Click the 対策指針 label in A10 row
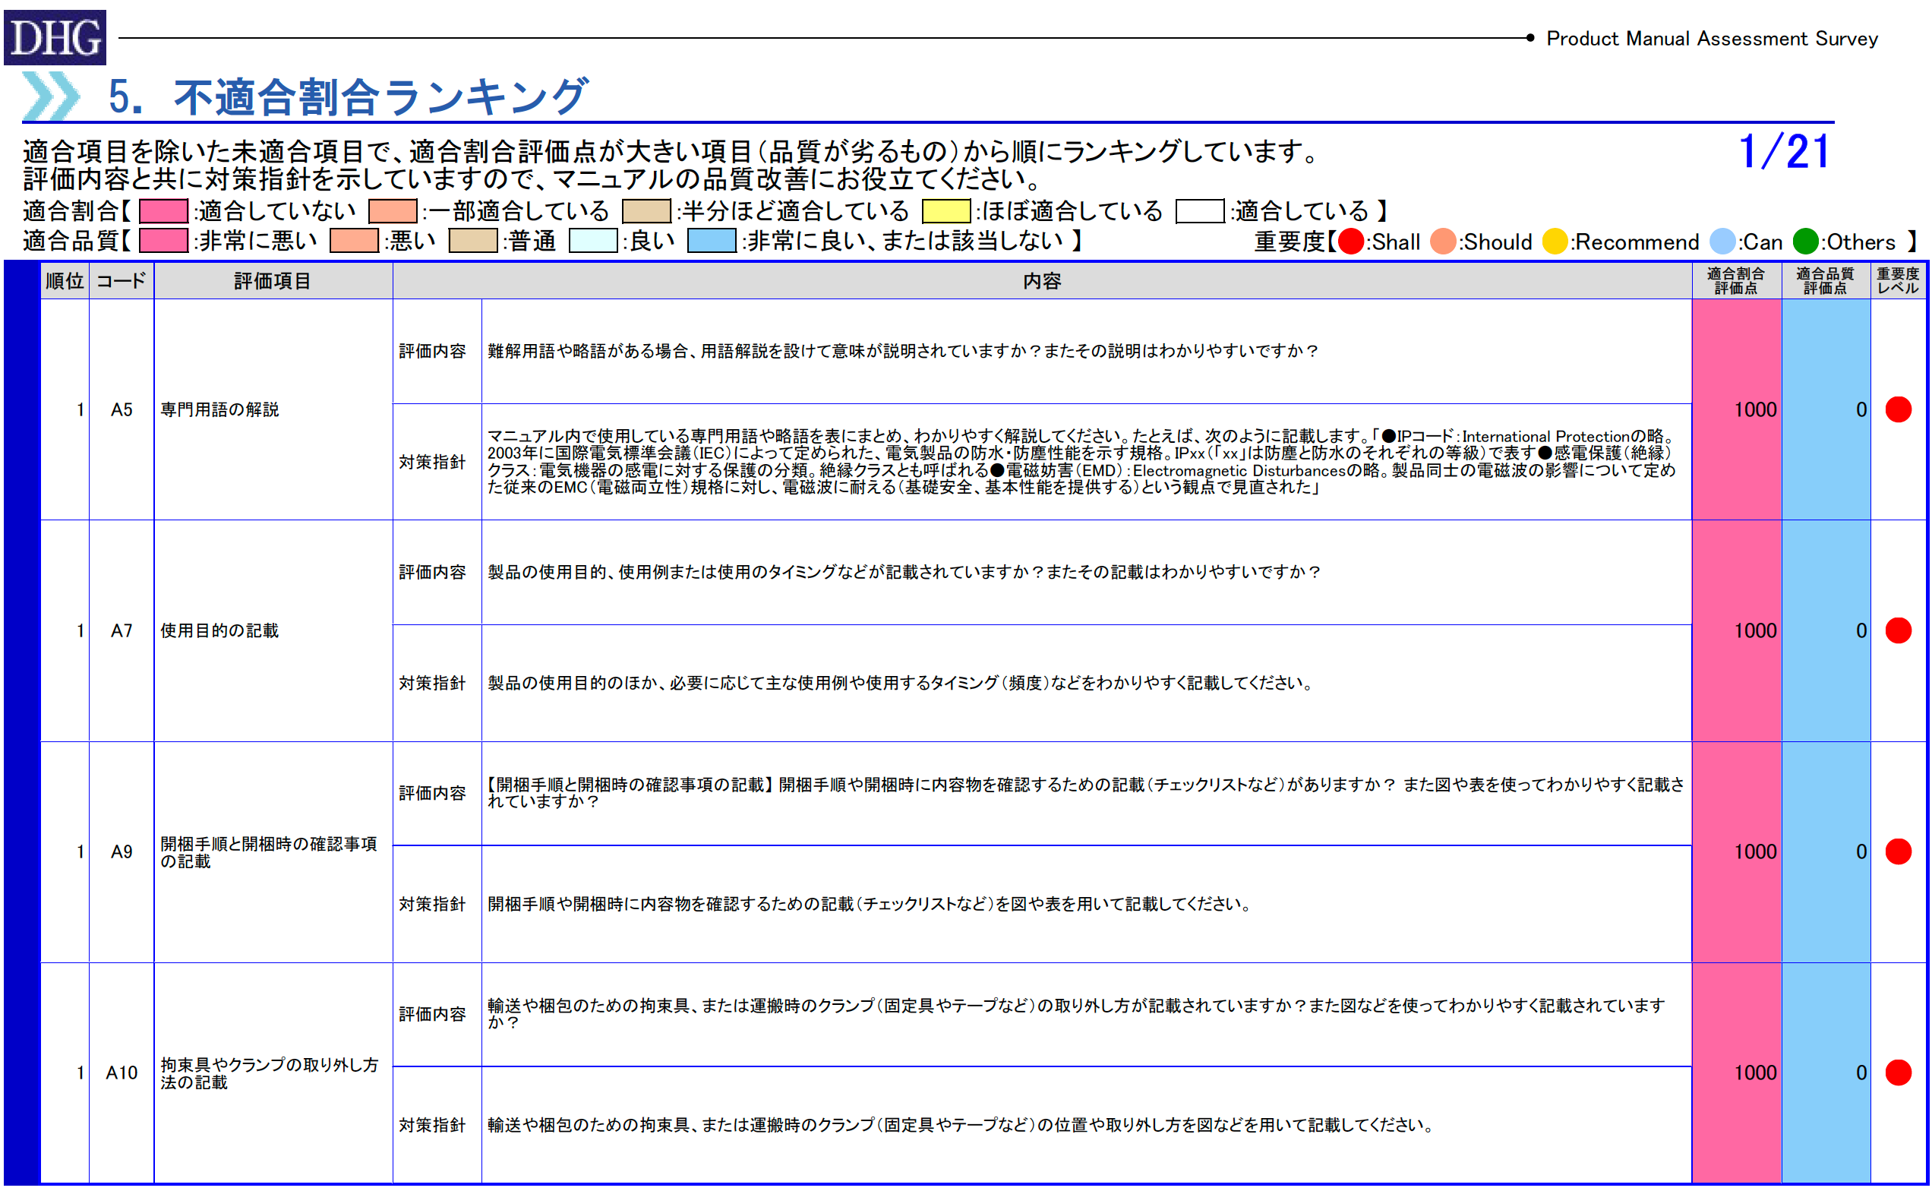The height and width of the screenshot is (1191, 1932). pyautogui.click(x=431, y=1125)
